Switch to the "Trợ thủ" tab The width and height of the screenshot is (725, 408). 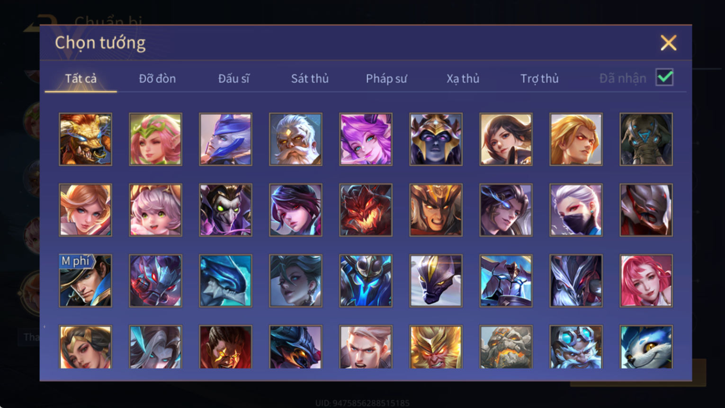point(539,79)
